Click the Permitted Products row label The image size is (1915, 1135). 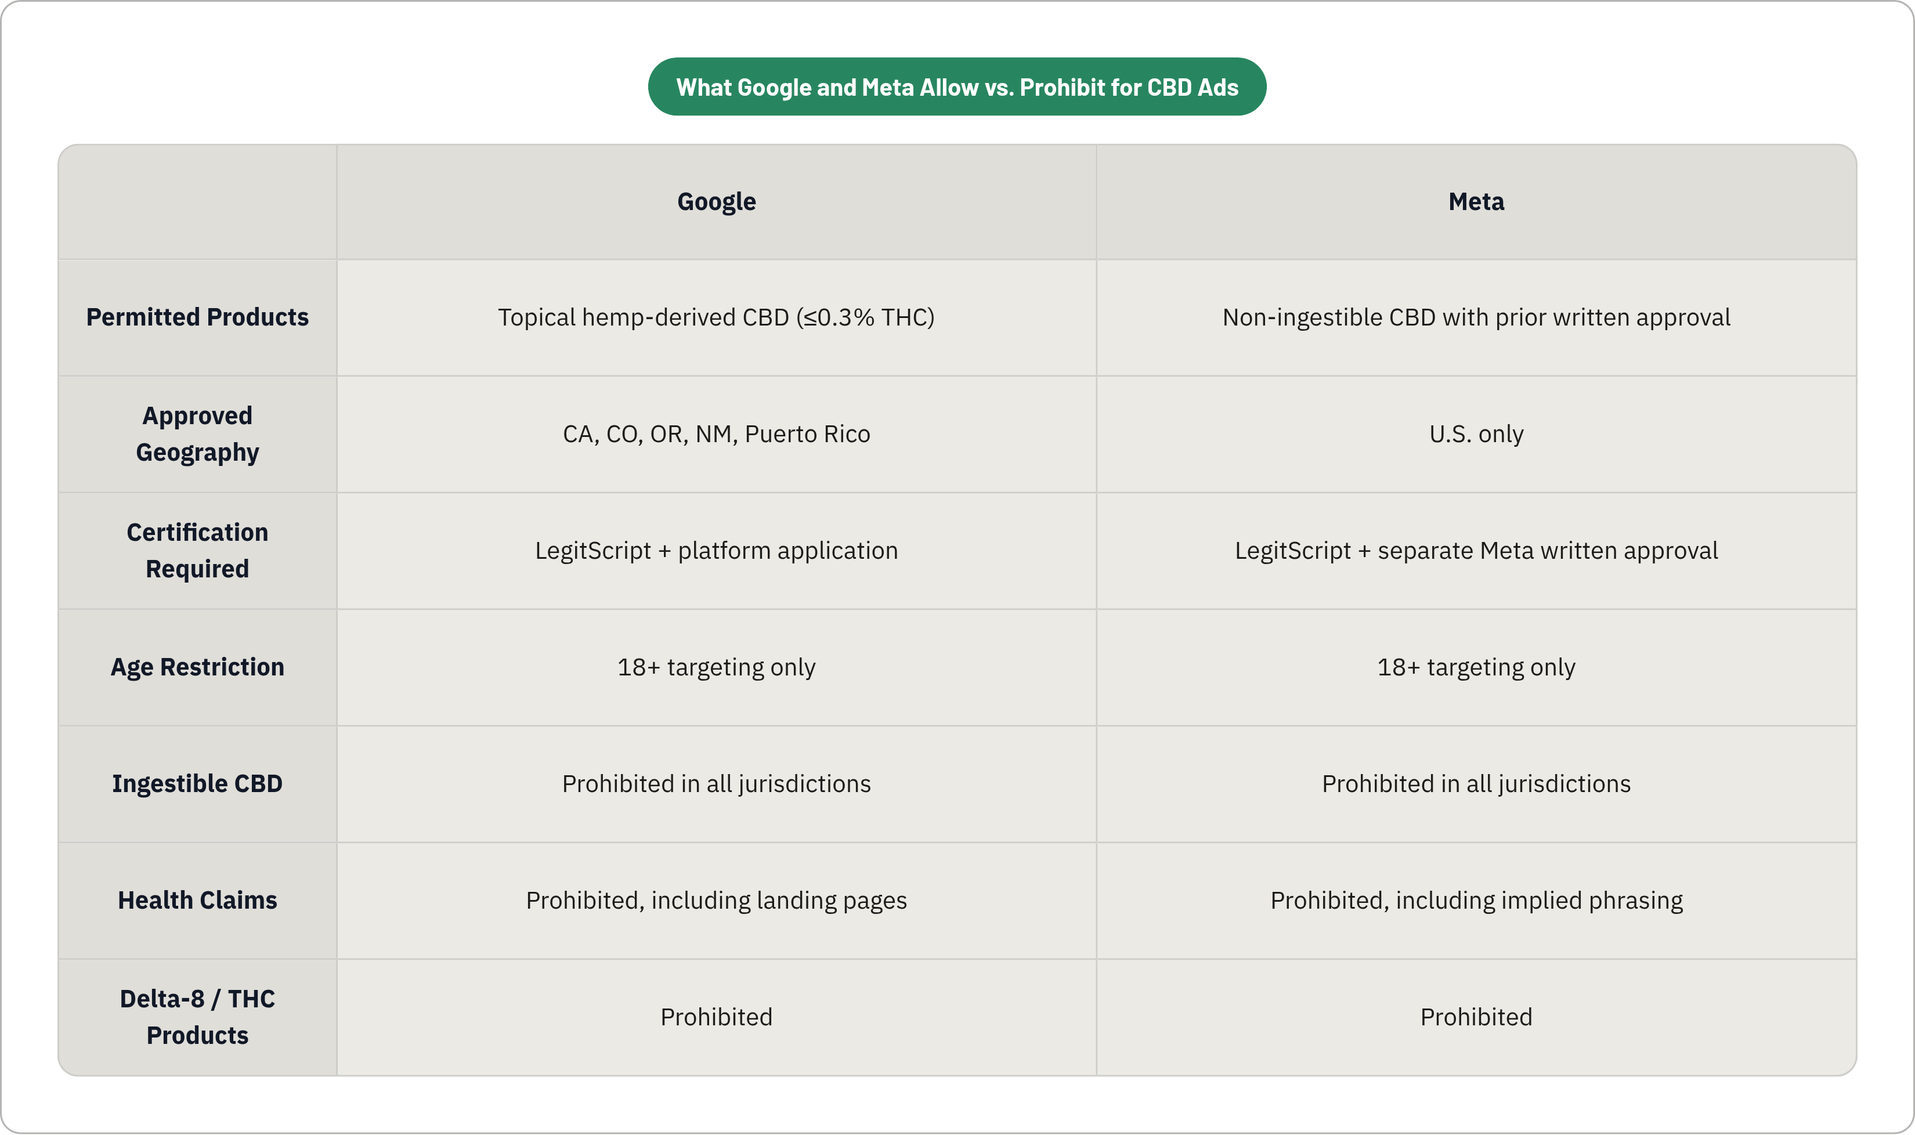point(197,317)
